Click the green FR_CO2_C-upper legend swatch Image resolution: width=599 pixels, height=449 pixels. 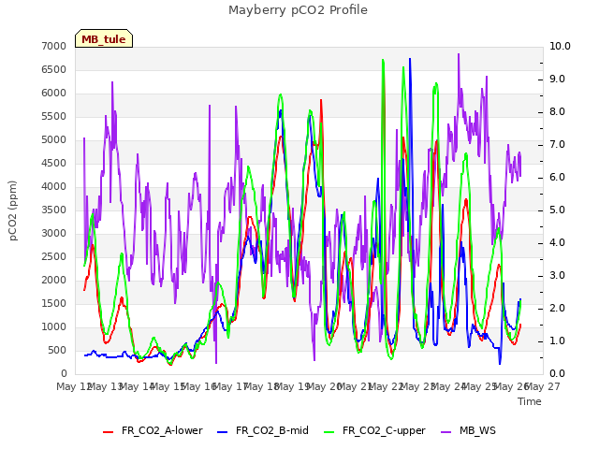pos(329,432)
